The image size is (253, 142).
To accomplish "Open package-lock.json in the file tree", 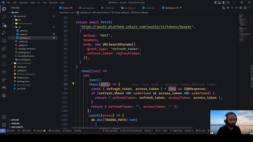I will 27,49.
